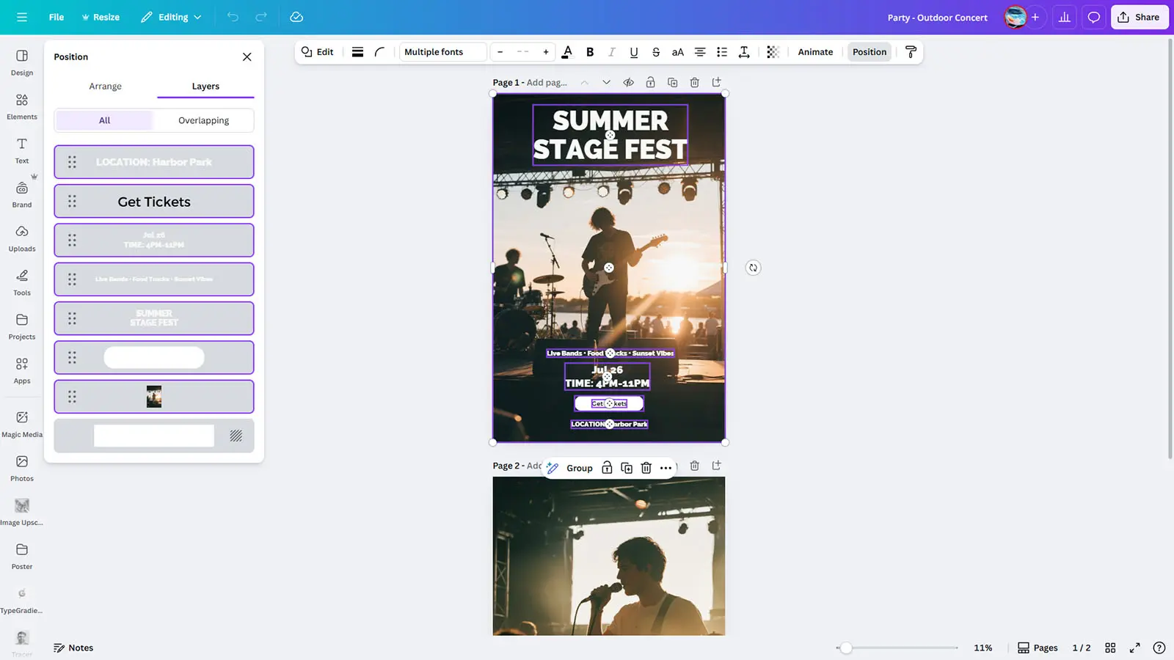Click the line spacing icon
The width and height of the screenshot is (1174, 660).
coord(743,52)
